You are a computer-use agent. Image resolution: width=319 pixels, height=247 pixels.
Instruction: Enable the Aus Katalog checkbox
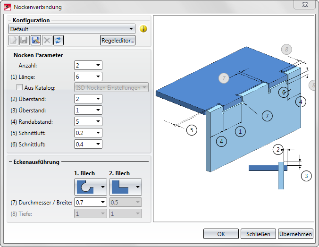click(19, 87)
